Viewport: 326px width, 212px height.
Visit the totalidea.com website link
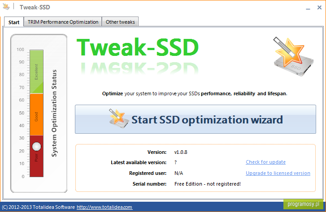[x=104, y=207]
